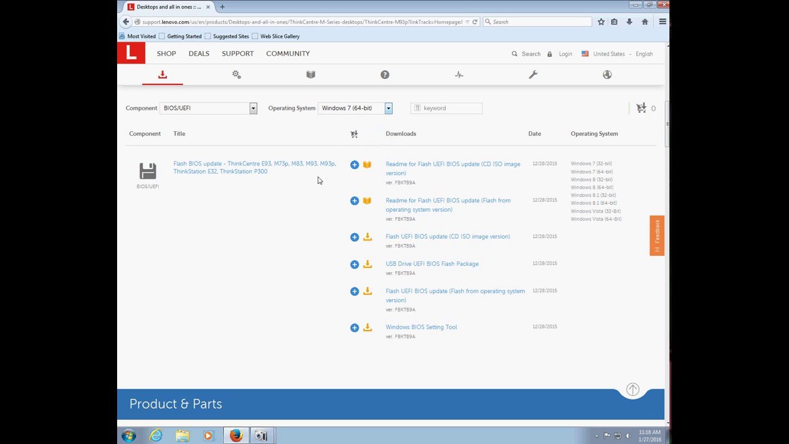Image resolution: width=789 pixels, height=444 pixels.
Task: Open the Firefox hamburger menu
Action: tap(663, 22)
